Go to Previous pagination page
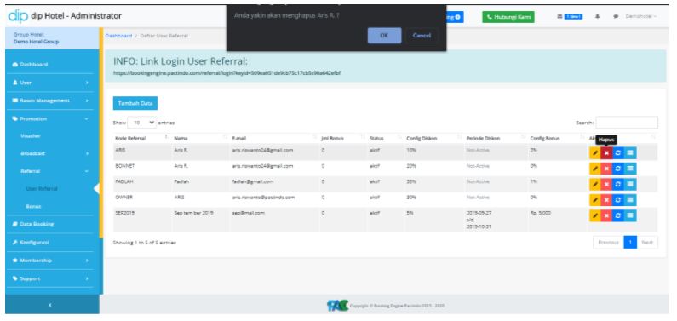 pos(608,243)
